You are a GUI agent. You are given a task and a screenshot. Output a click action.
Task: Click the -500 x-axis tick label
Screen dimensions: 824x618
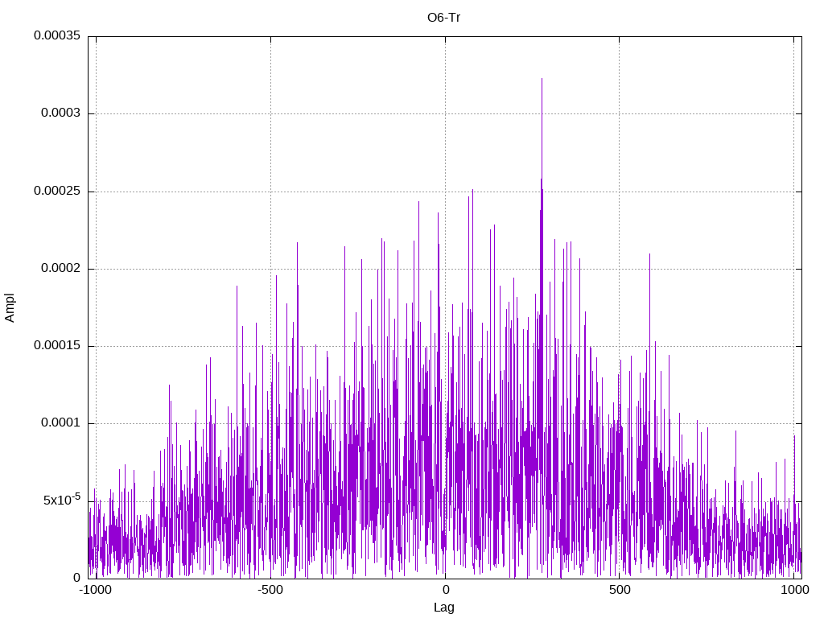click(270, 590)
